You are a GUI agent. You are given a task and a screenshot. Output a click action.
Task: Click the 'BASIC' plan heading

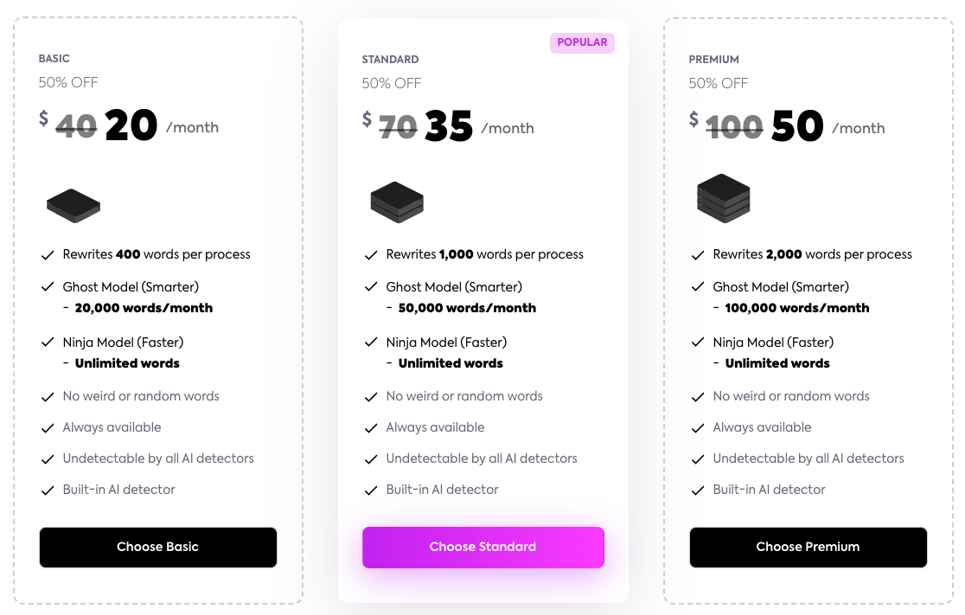(54, 59)
